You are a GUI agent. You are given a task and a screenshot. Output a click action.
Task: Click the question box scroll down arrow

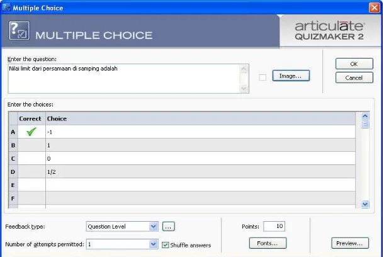coord(244,88)
